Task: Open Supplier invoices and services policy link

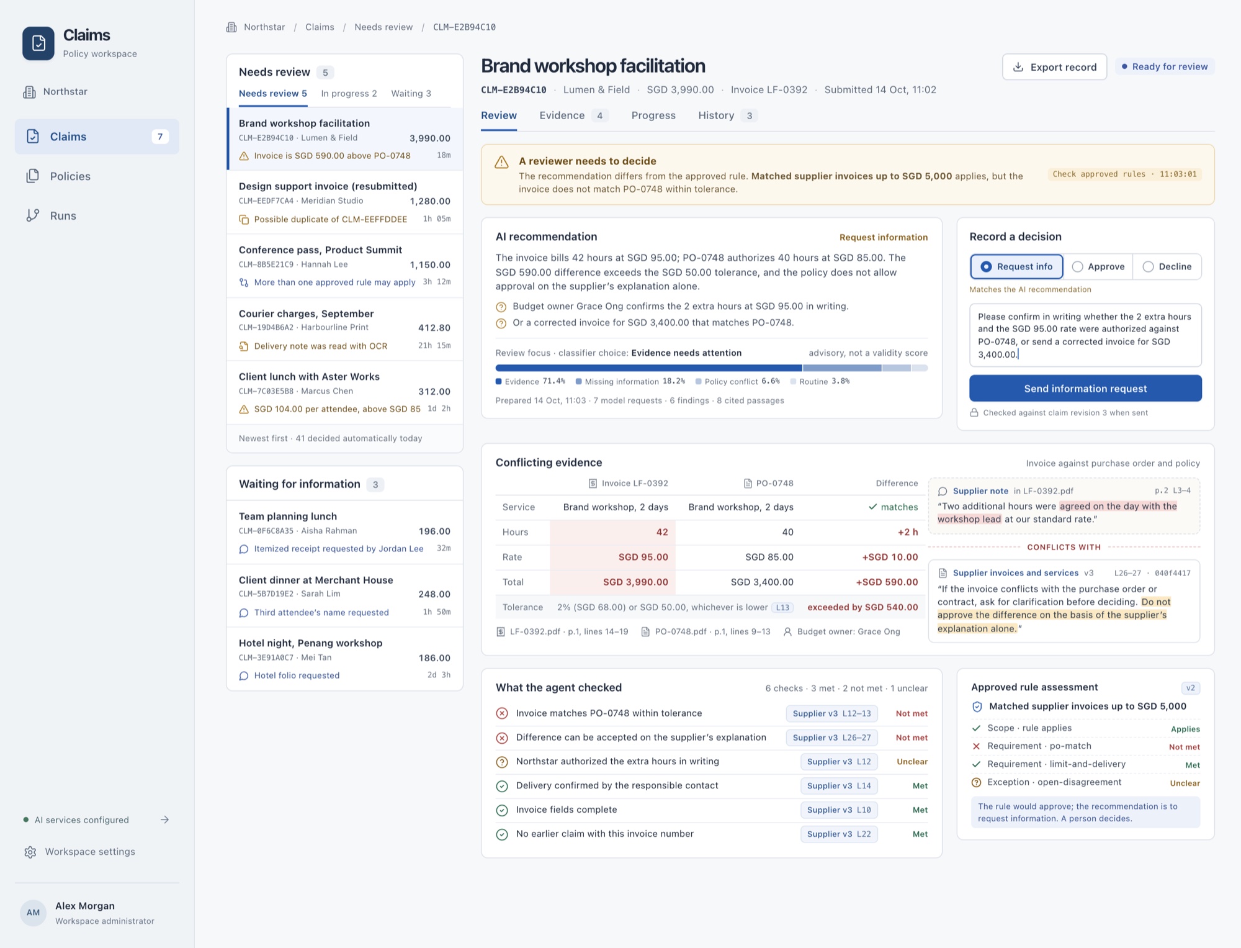Action: pos(1016,573)
